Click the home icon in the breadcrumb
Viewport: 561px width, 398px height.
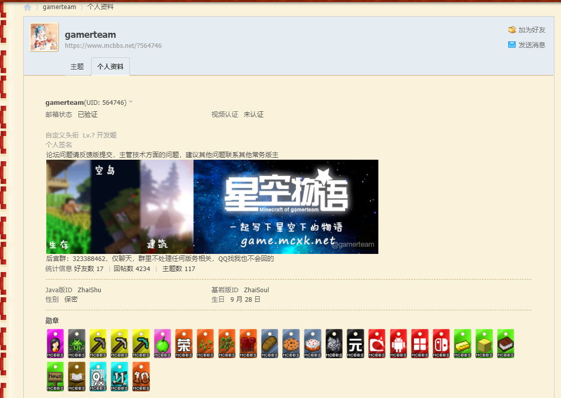[27, 7]
